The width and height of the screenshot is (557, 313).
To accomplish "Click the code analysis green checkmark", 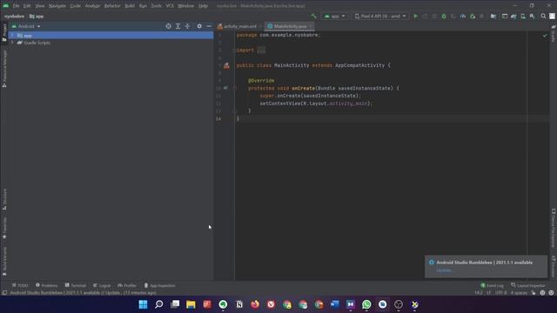I will [545, 36].
